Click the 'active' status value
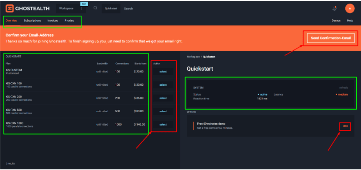Screen dimensions: 361x170 point(264,94)
